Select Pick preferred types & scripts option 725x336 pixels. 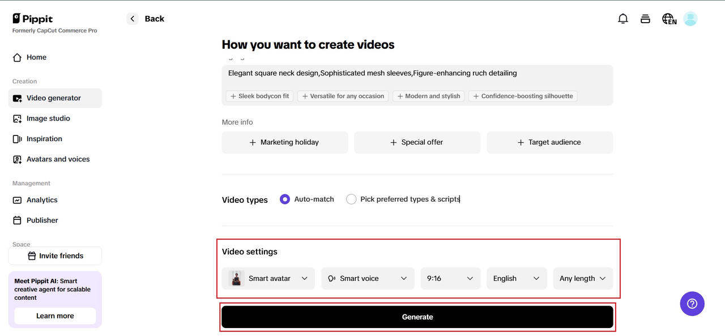351,199
